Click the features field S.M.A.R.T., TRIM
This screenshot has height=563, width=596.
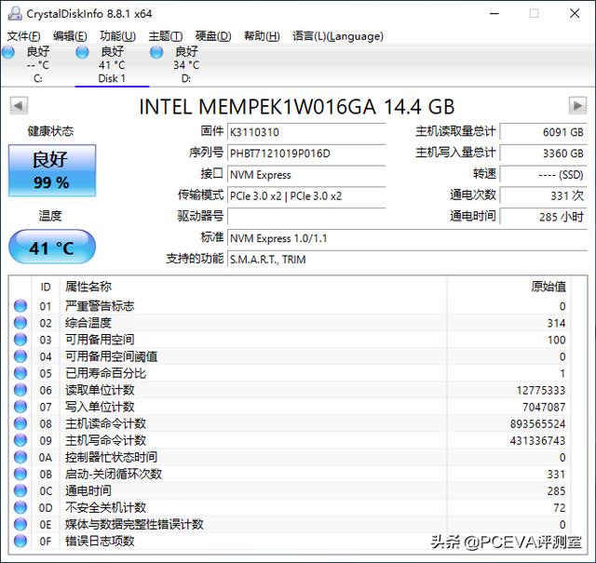pos(407,260)
